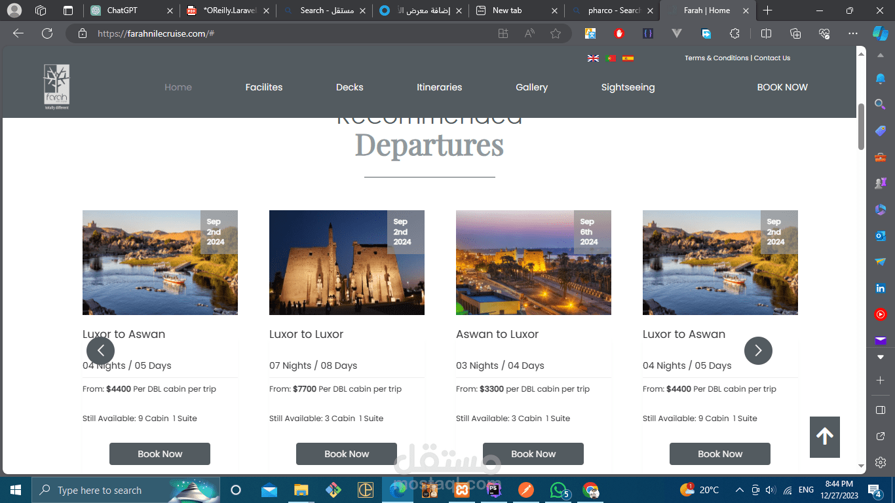The width and height of the screenshot is (895, 503).
Task: Open Itineraries in the site navigation
Action: [440, 87]
